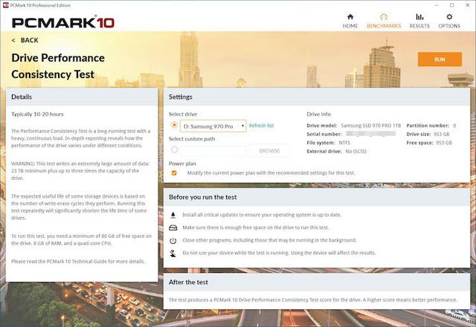Click the Details panel heading
476x327 pixels.
22,97
